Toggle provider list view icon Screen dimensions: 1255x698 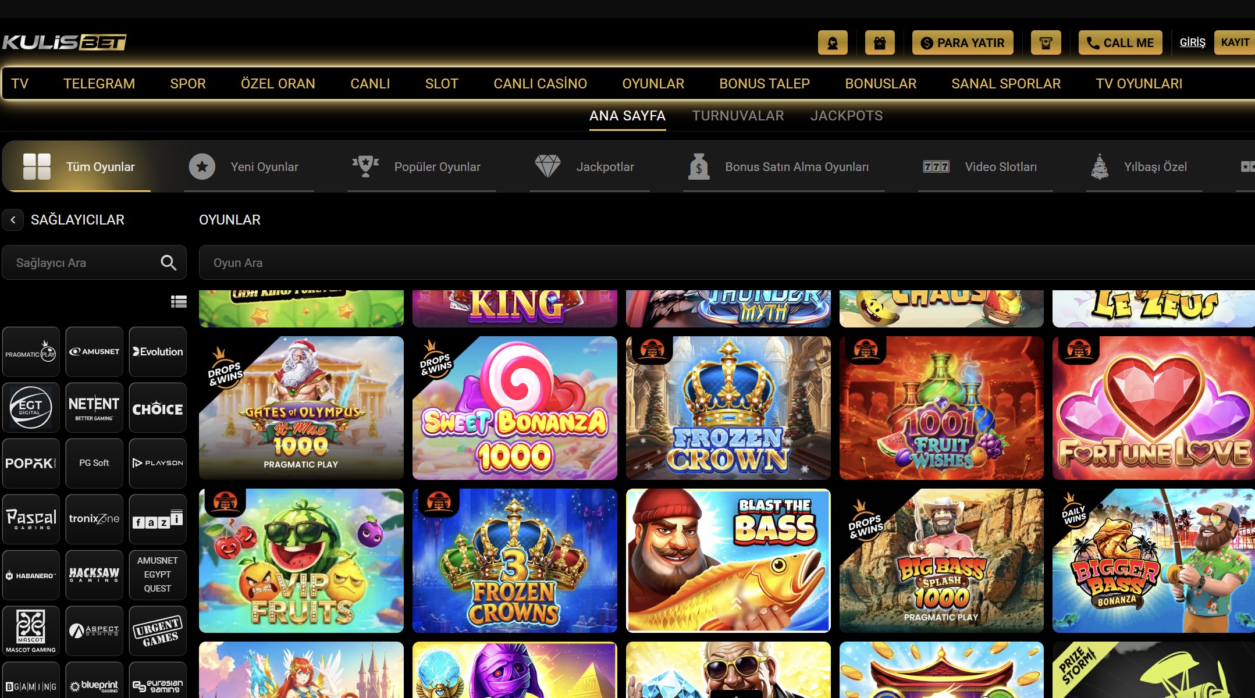point(179,301)
